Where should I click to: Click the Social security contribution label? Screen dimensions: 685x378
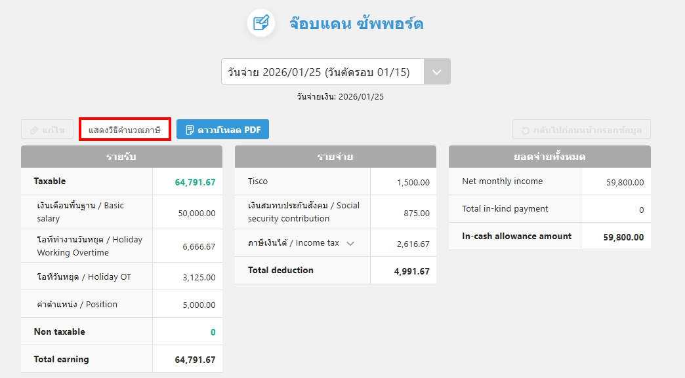pyautogui.click(x=303, y=212)
